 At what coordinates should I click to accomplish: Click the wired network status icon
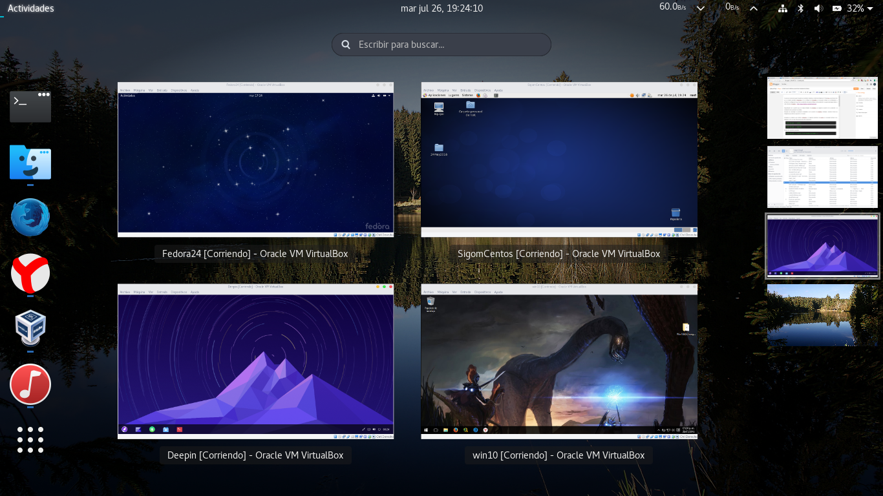(783, 8)
